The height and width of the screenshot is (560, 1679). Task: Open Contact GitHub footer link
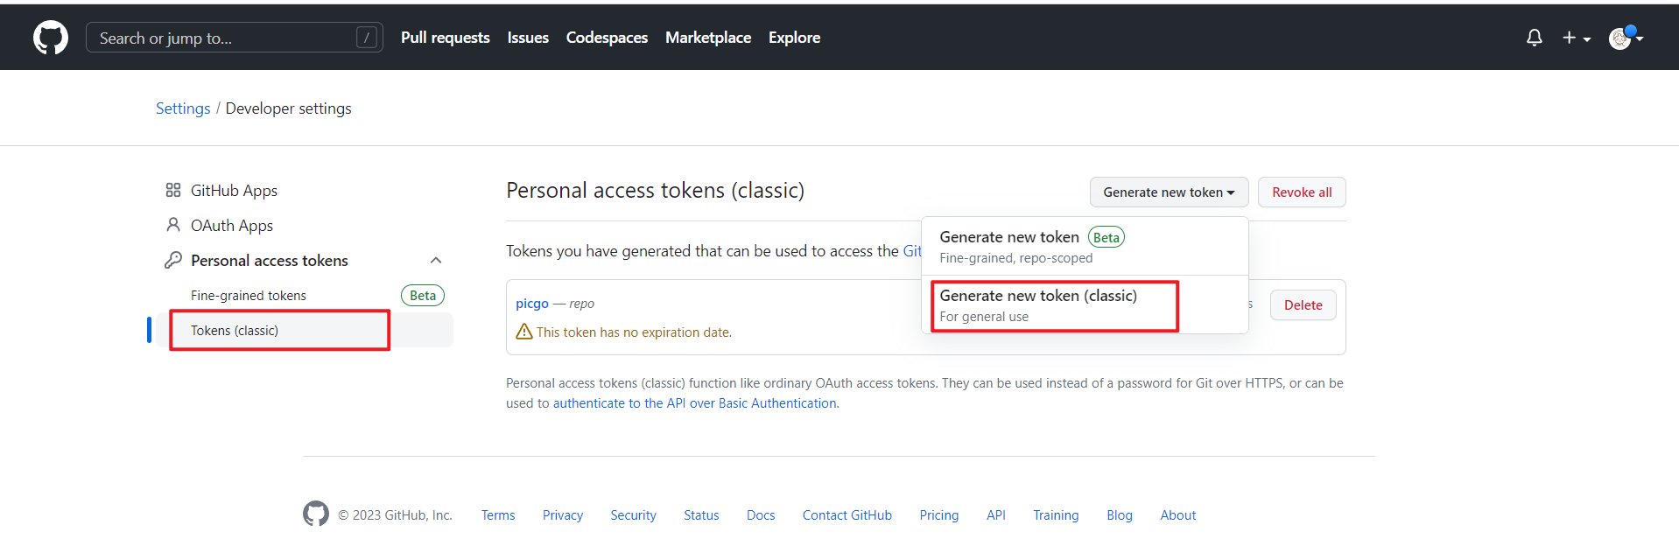click(x=847, y=515)
